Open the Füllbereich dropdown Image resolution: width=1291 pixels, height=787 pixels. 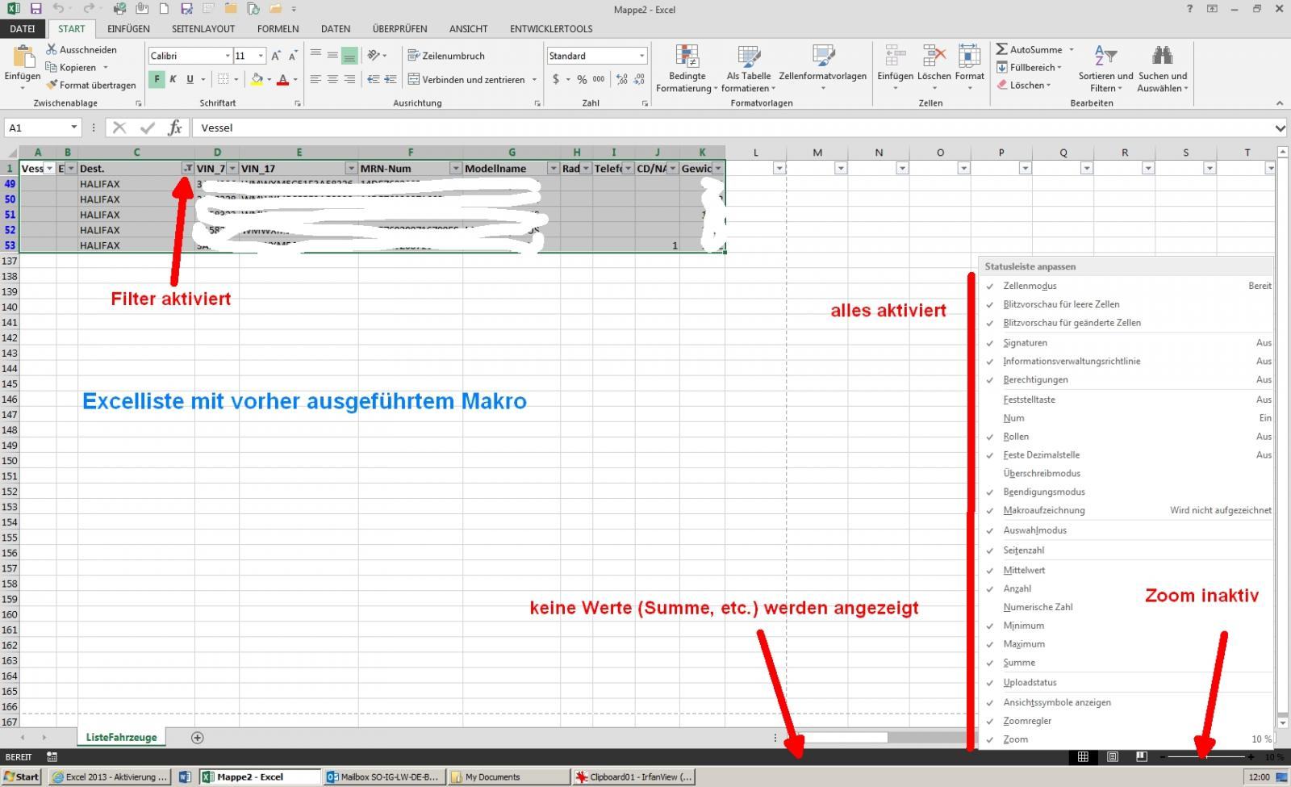tap(1059, 68)
